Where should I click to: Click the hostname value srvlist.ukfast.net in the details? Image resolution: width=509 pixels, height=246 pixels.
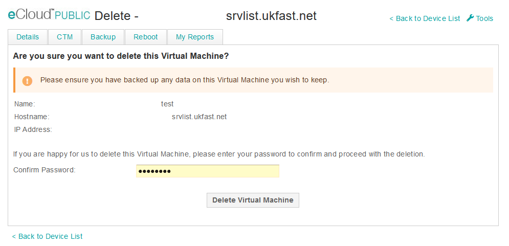(199, 117)
